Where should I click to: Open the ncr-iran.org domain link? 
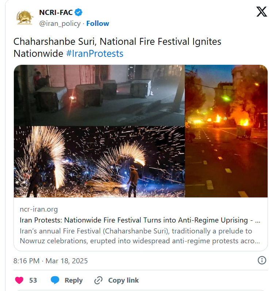[x=39, y=209]
